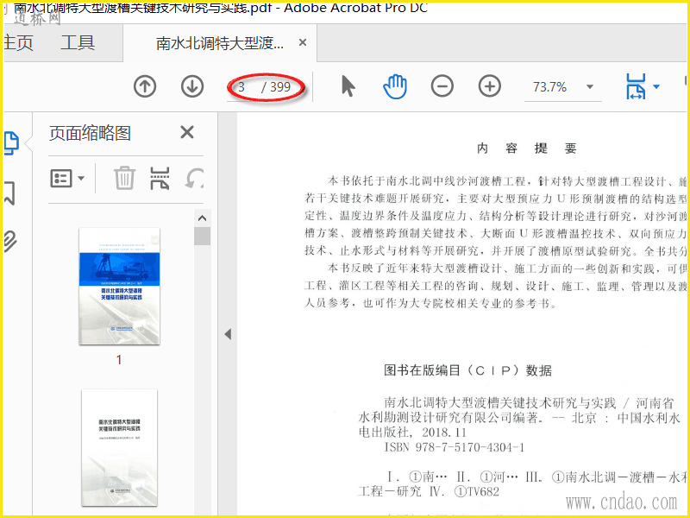Zoom in with the plus button
The image size is (690, 518).
tap(489, 85)
